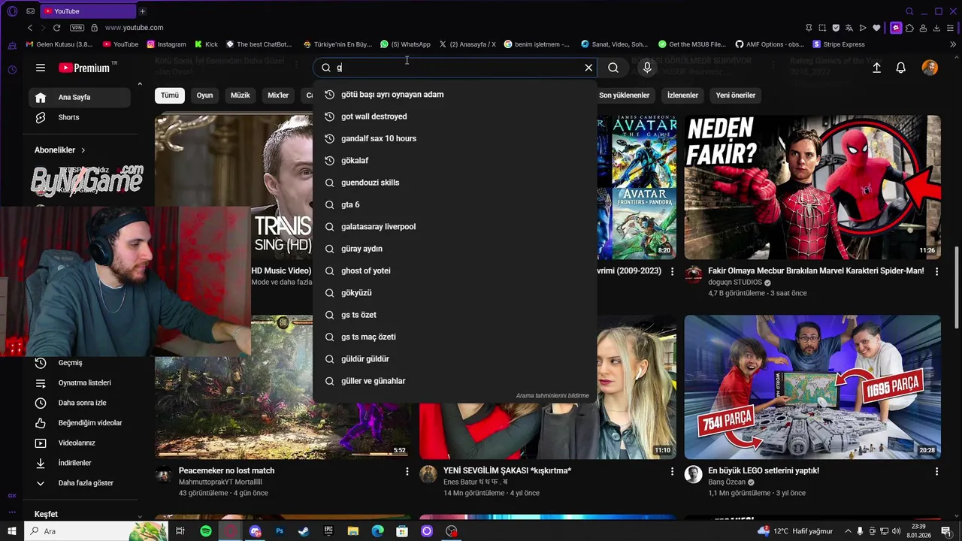Click the search magnifier button
This screenshot has width=962, height=541.
pyautogui.click(x=613, y=68)
